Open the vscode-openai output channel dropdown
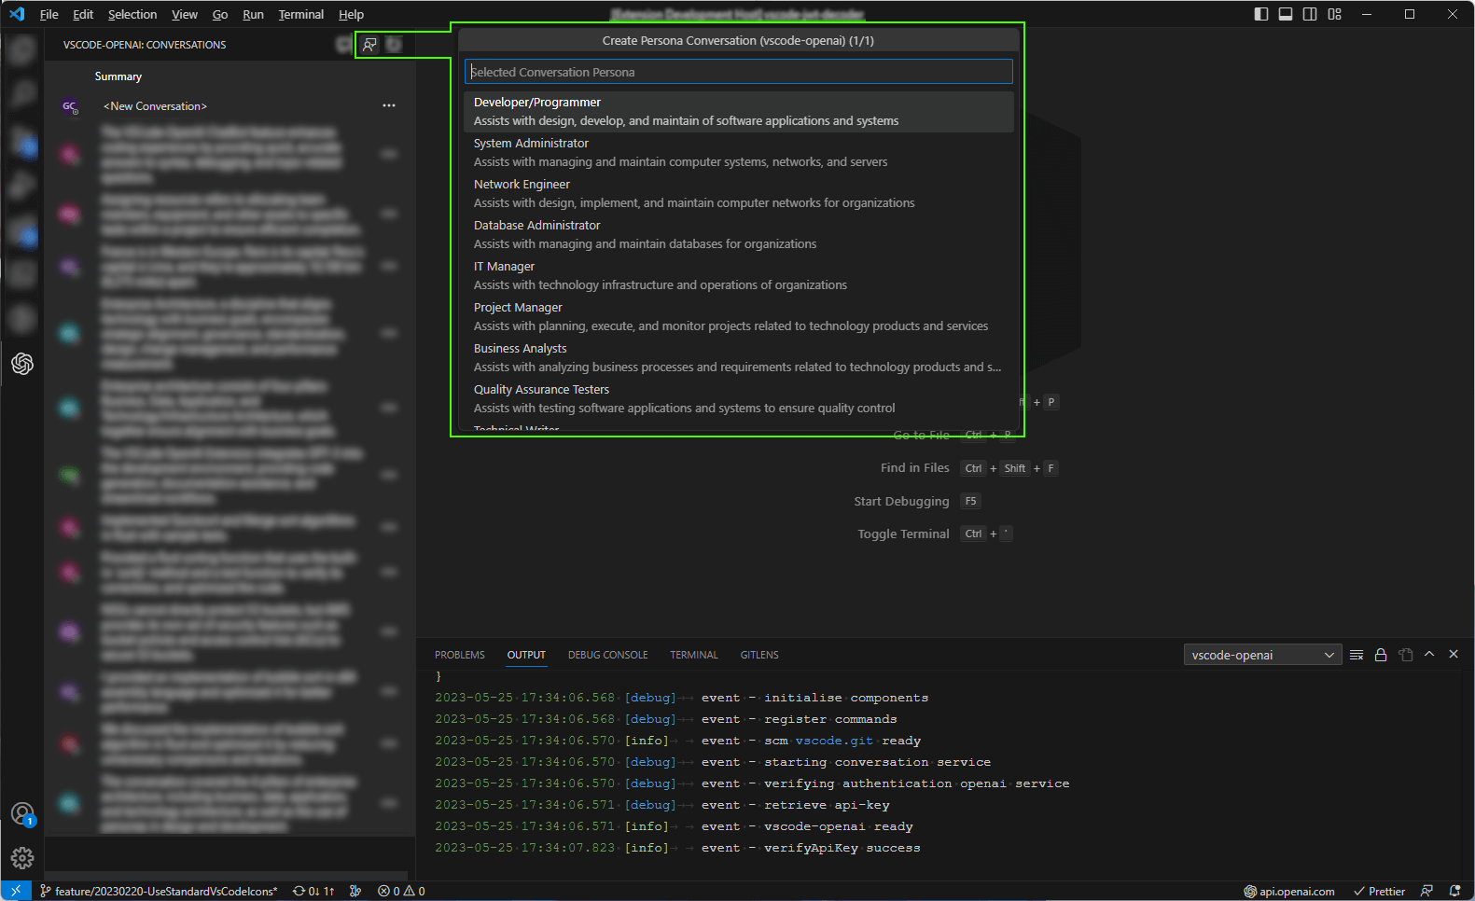1475x901 pixels. pyautogui.click(x=1262, y=655)
